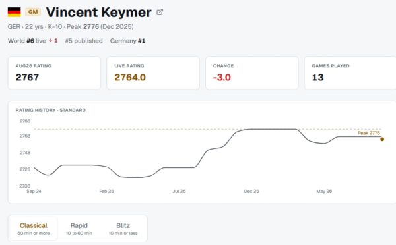Switch to the Blitz tab
The image size is (396, 245).
123,229
